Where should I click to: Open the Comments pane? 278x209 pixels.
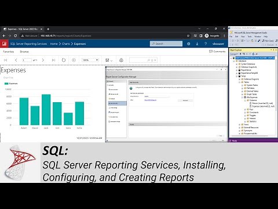tap(217, 52)
